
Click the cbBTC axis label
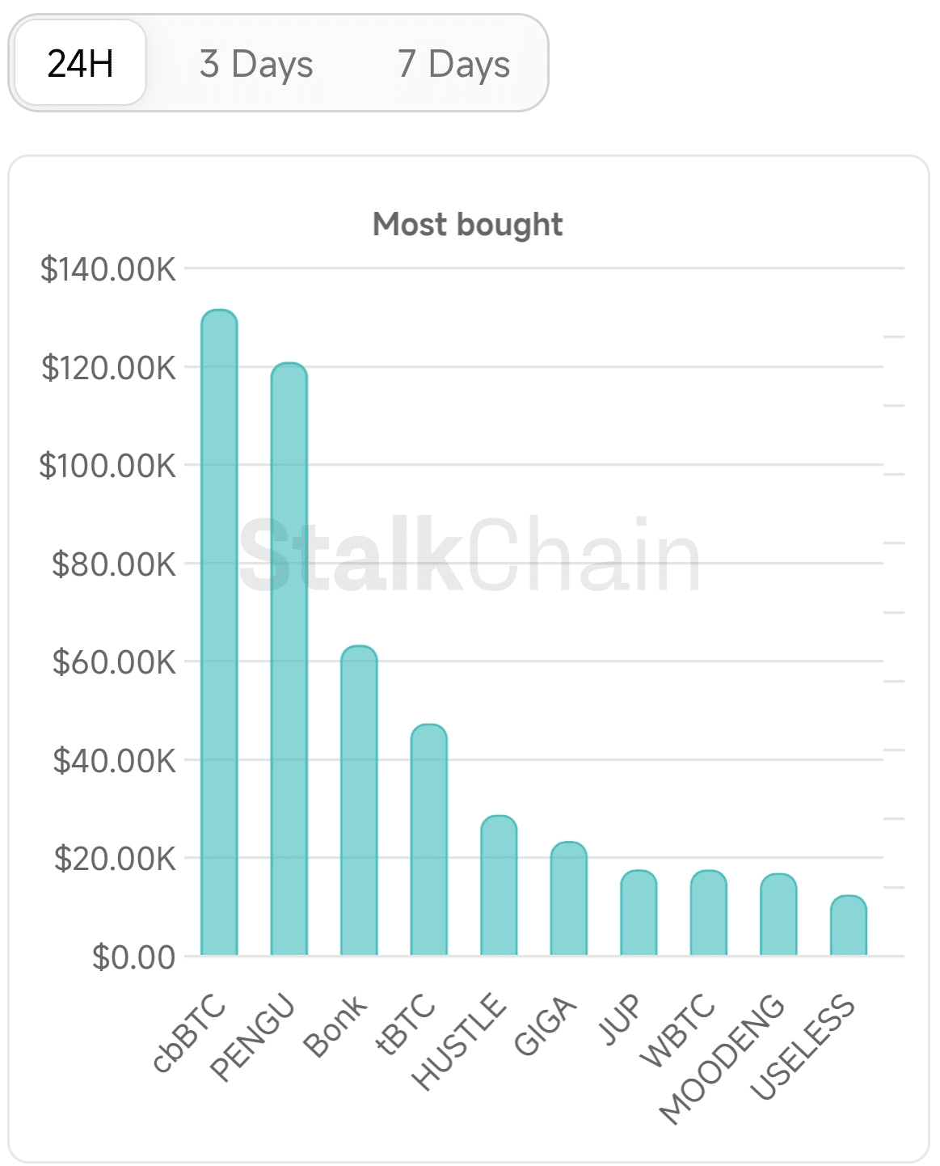click(x=190, y=1033)
